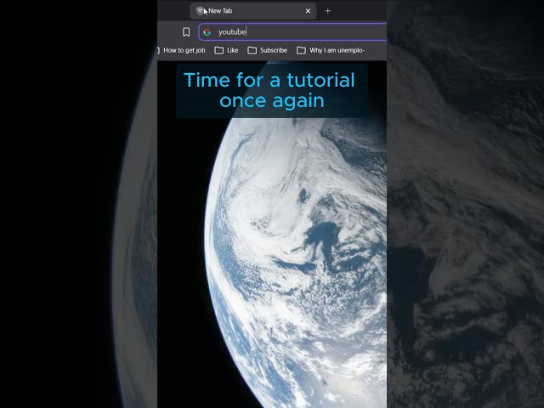Open the Why I am unemplo- bookmarks folder

click(331, 50)
